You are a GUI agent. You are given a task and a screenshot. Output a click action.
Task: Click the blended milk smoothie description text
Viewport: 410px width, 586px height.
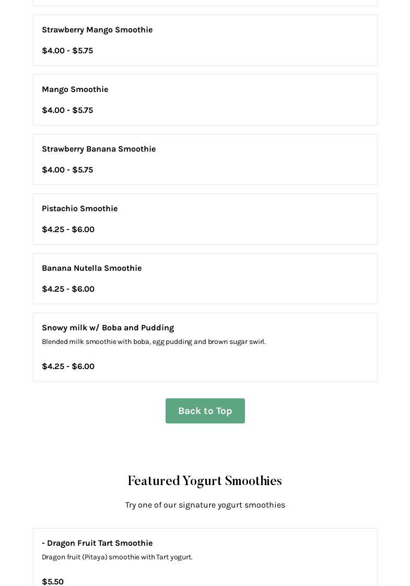154,342
